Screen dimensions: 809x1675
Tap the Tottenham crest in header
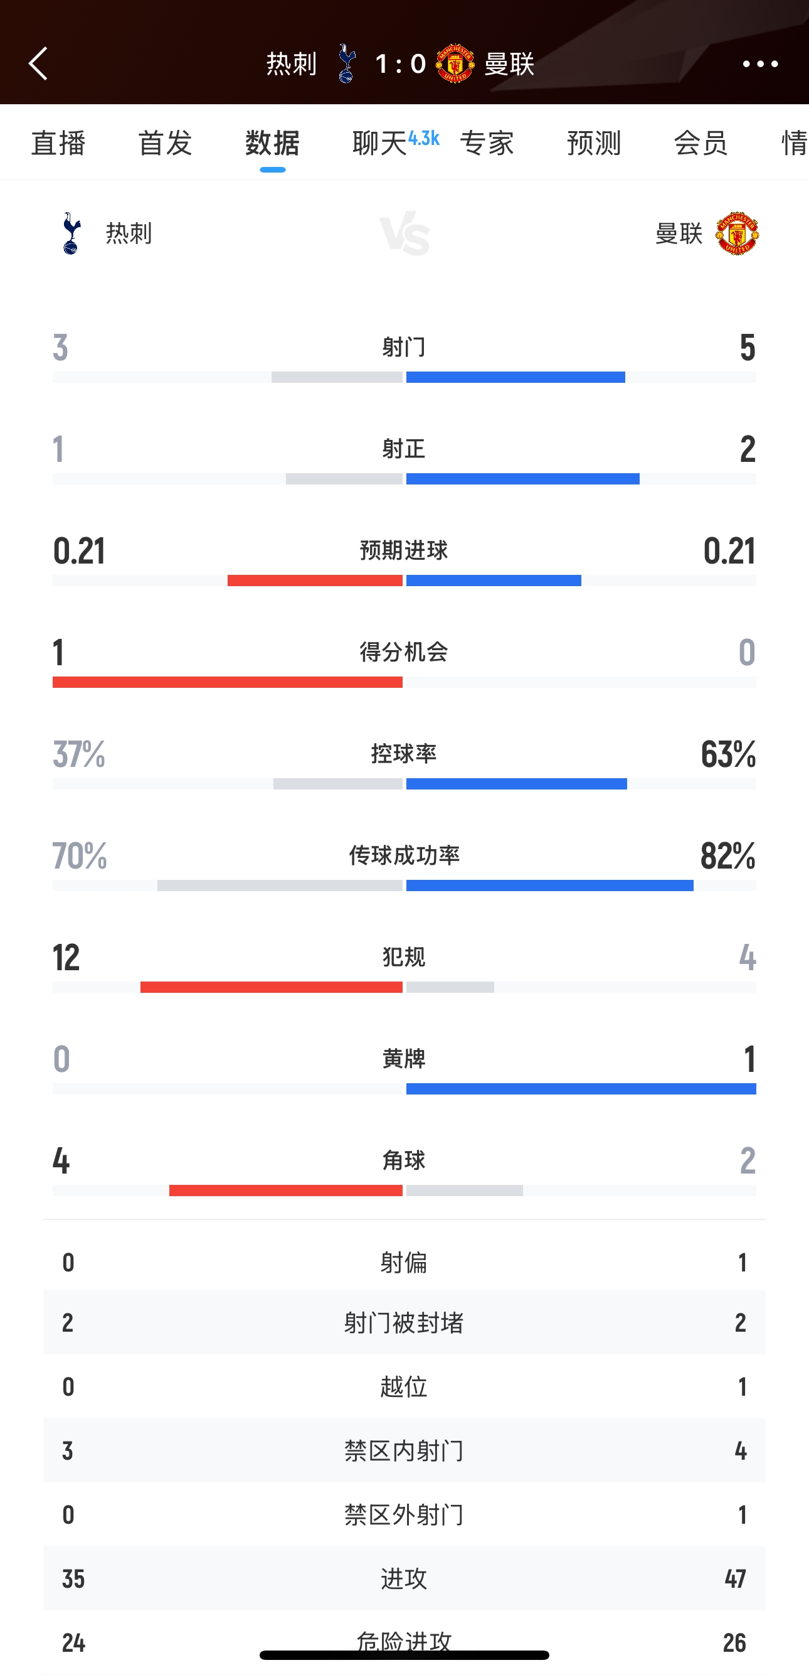click(x=346, y=64)
